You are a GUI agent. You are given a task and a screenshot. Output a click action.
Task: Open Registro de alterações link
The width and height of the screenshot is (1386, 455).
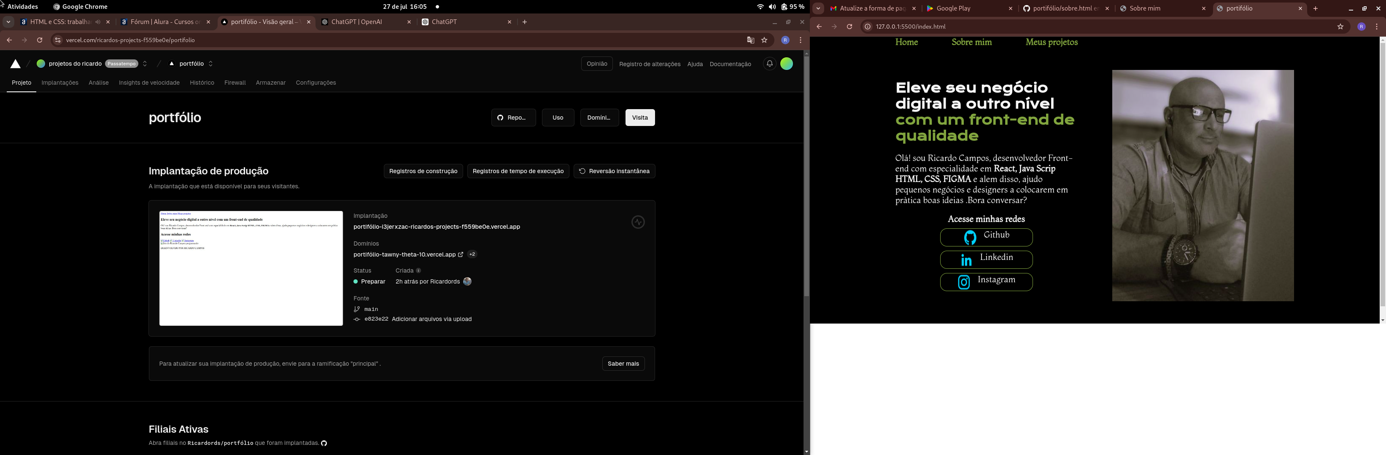650,64
